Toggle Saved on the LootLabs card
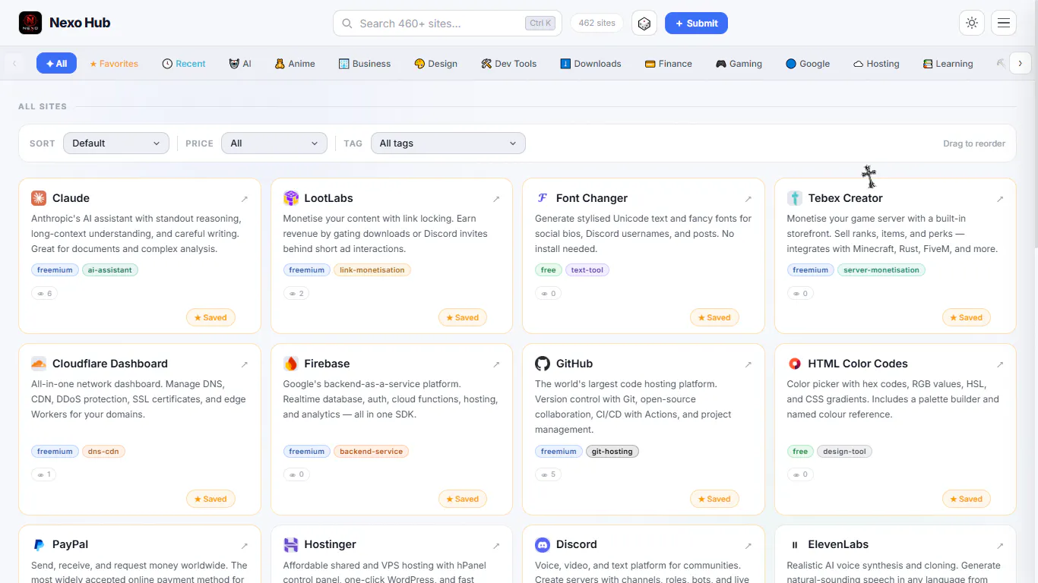Screen dimensions: 1038x583 coord(463,317)
